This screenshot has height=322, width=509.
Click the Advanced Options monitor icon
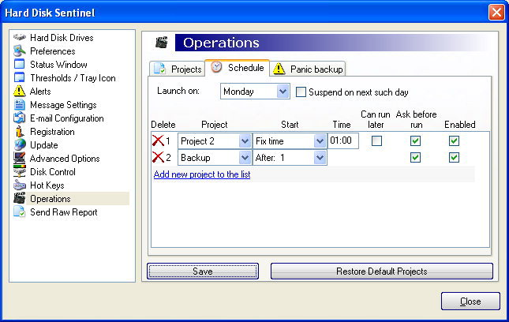(20, 158)
